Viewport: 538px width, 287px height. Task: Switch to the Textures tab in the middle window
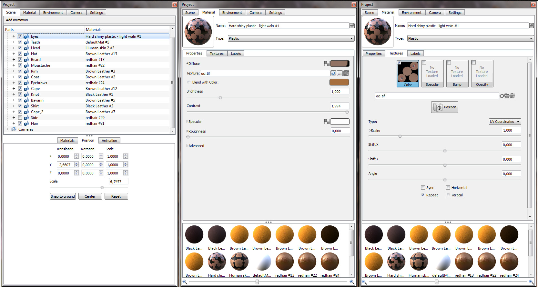click(x=217, y=54)
